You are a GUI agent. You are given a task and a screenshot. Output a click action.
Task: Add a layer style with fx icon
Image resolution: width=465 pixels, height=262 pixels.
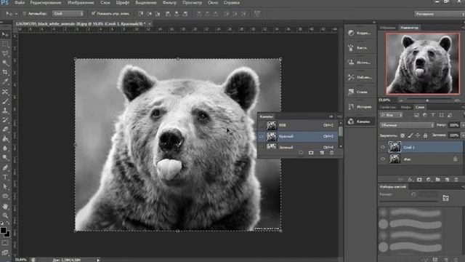point(411,180)
